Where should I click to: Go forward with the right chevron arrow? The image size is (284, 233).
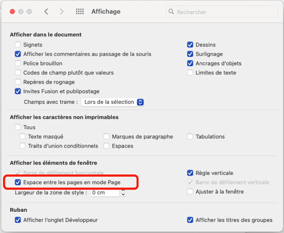click(62, 11)
